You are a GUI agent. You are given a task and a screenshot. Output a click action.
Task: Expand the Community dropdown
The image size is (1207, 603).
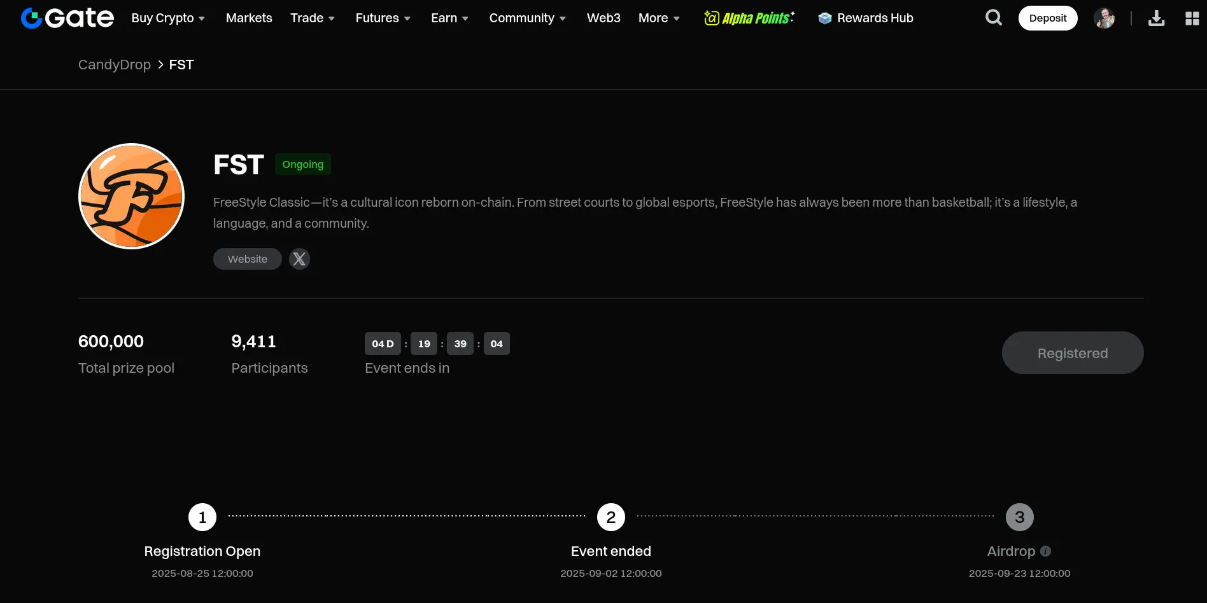pos(528,18)
